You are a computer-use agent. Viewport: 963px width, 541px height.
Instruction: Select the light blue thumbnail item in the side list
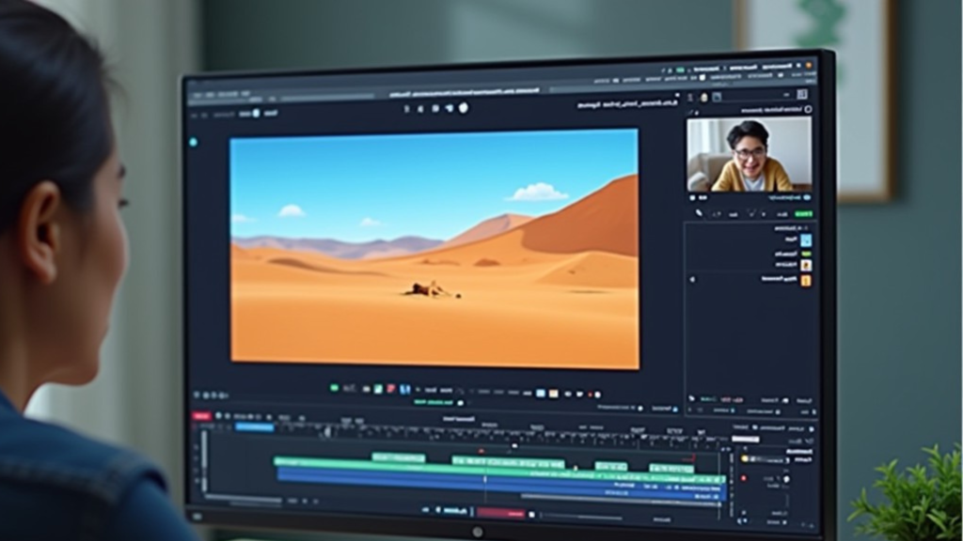[x=806, y=240]
